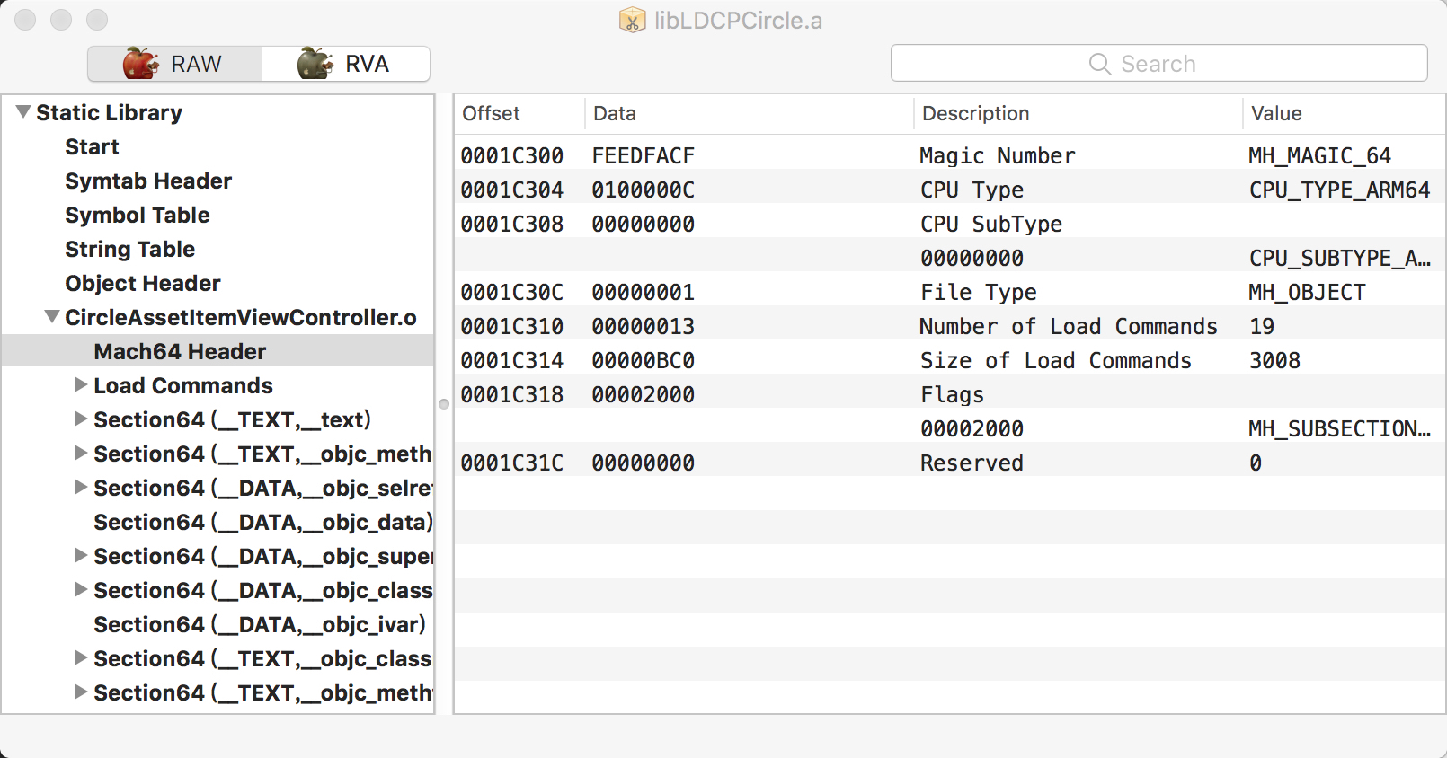Select the CPU Type row
1447x758 pixels.
click(x=950, y=189)
